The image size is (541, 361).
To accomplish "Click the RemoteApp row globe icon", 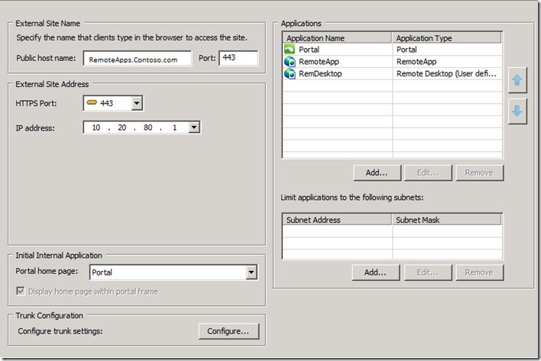I will click(290, 62).
